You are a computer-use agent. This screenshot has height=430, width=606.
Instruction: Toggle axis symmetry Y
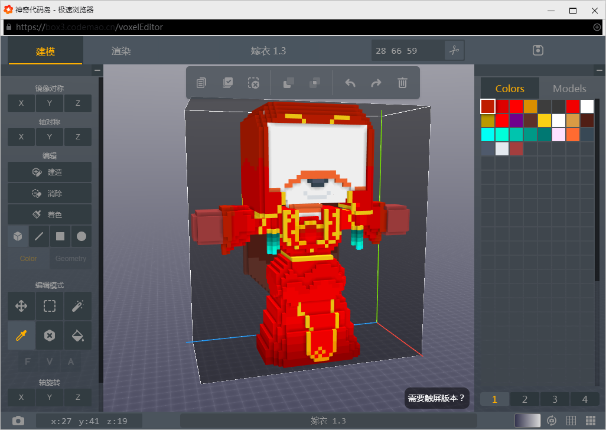[50, 137]
